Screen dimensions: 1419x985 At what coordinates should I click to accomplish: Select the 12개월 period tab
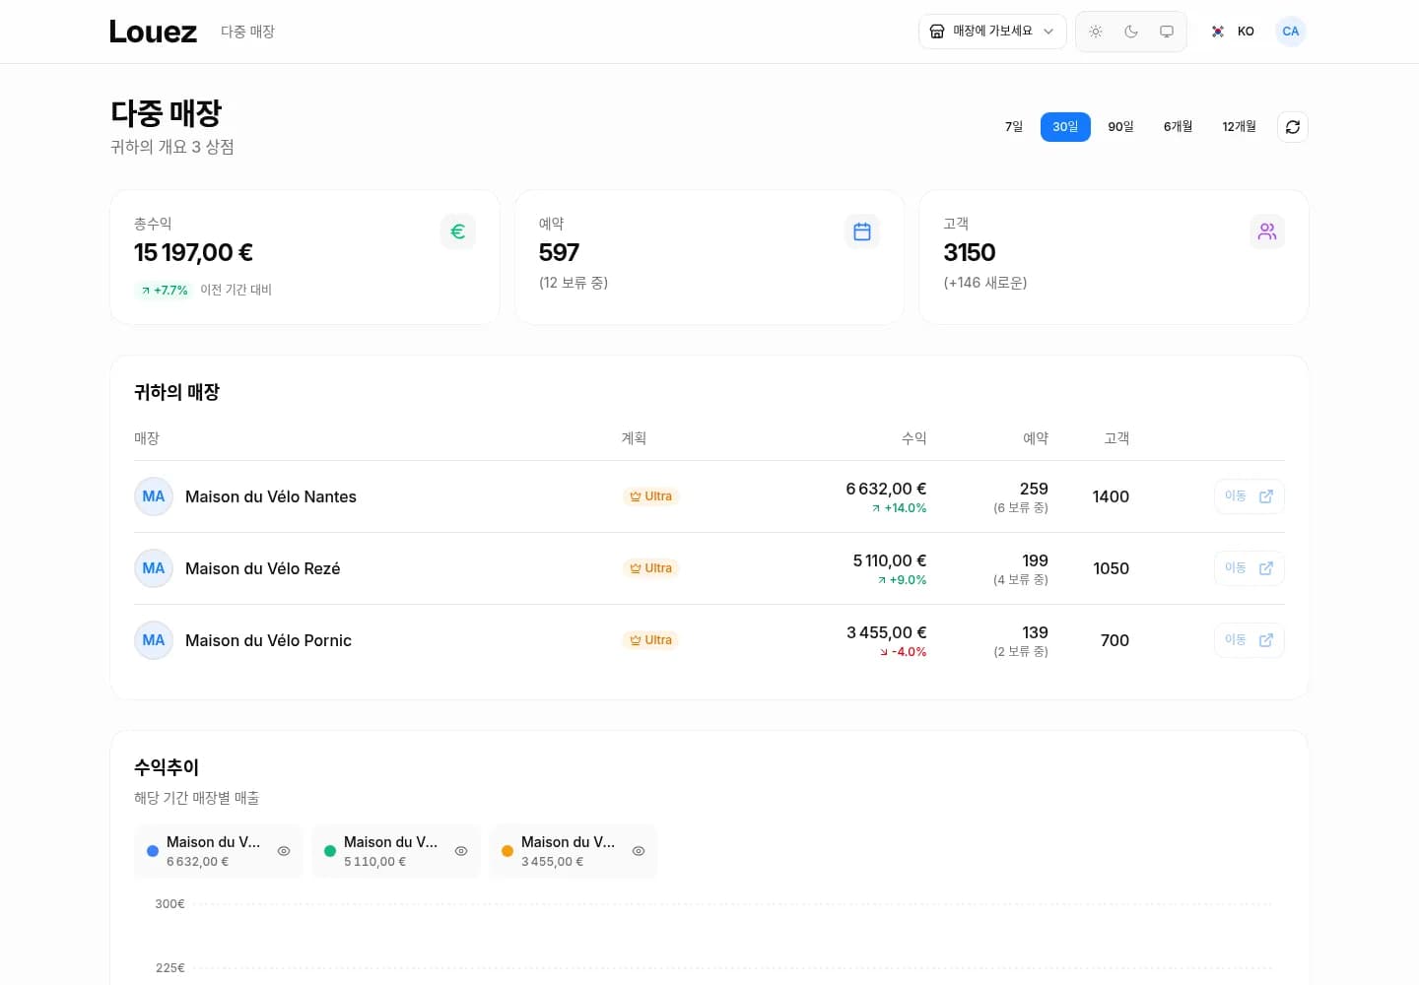(x=1240, y=127)
